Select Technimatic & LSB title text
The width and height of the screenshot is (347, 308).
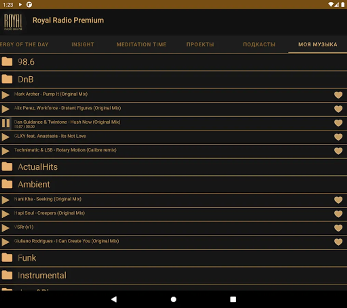(65, 150)
